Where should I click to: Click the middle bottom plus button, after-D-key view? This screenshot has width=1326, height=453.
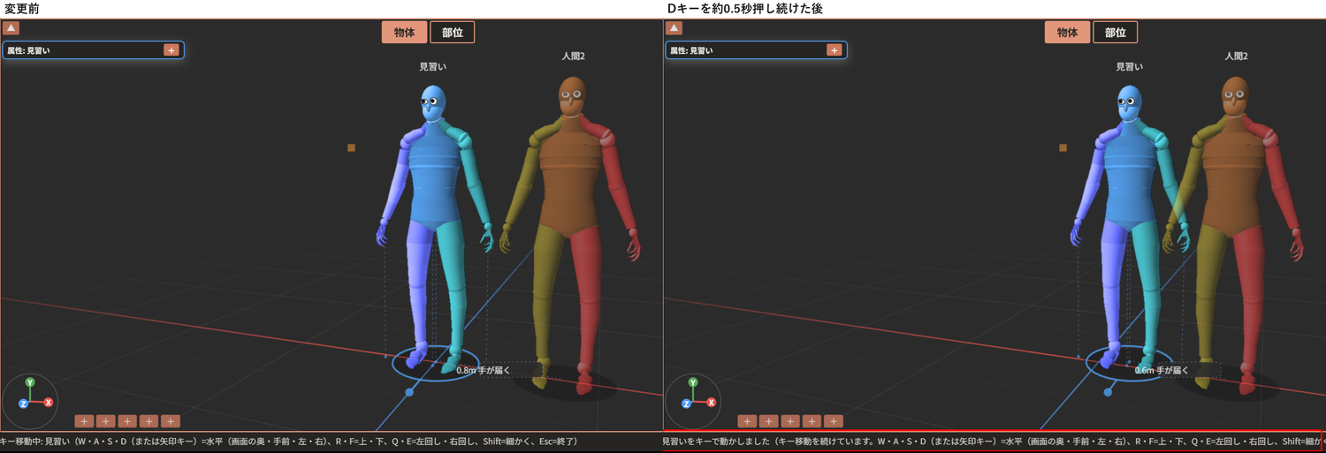[790, 421]
